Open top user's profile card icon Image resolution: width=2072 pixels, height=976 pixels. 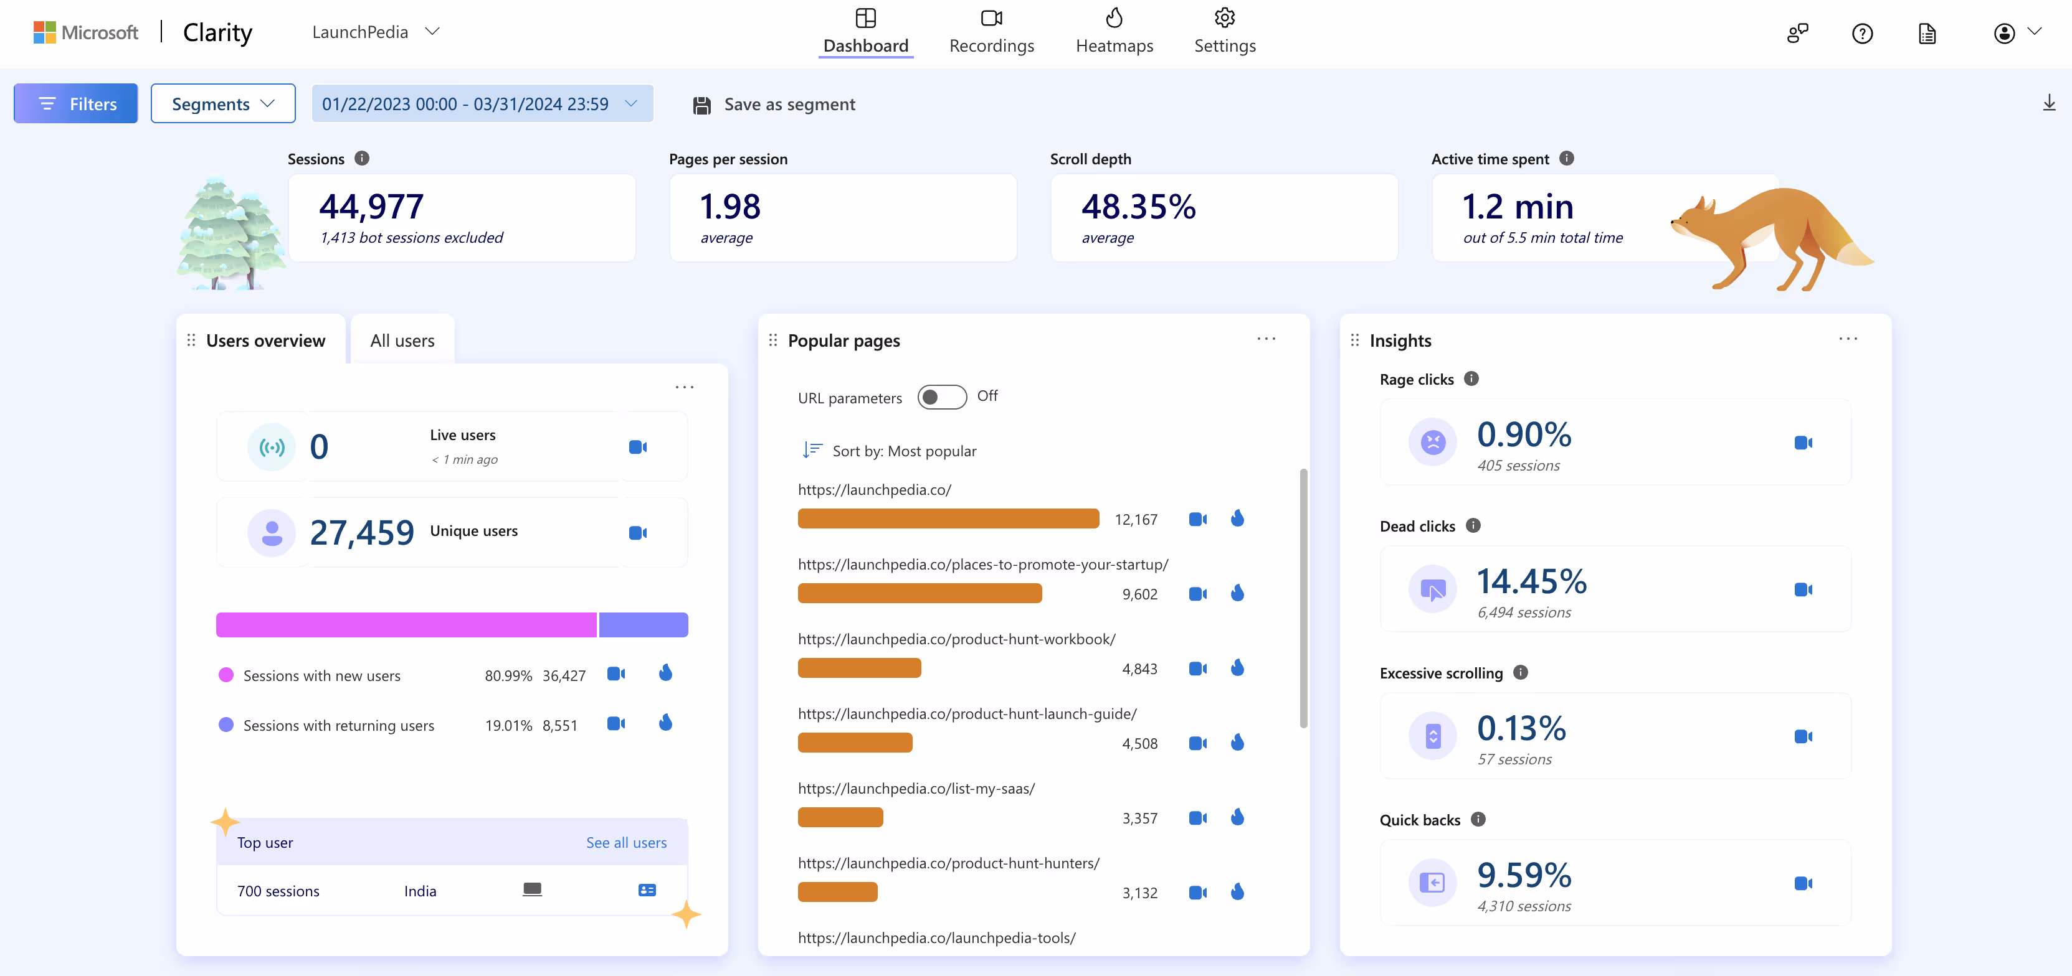(647, 890)
